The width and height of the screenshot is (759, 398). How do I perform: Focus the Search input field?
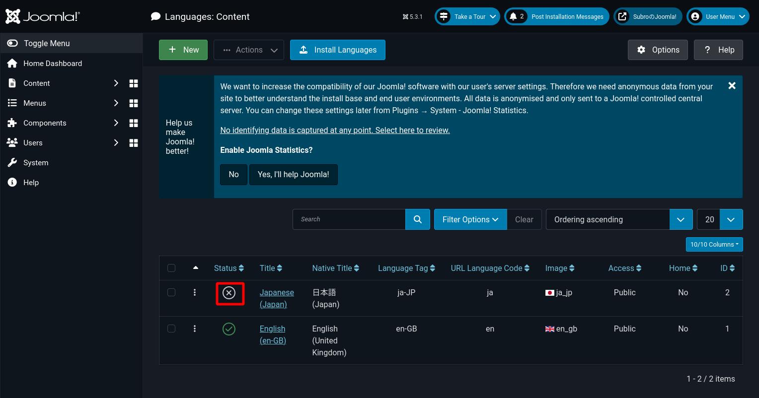point(349,219)
